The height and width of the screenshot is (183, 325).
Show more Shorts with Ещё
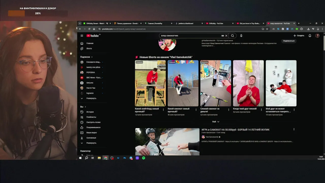point(216,122)
